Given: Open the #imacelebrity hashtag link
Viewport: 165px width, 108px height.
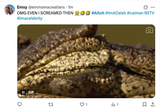Looking at the screenshot, I should (x=29, y=18).
